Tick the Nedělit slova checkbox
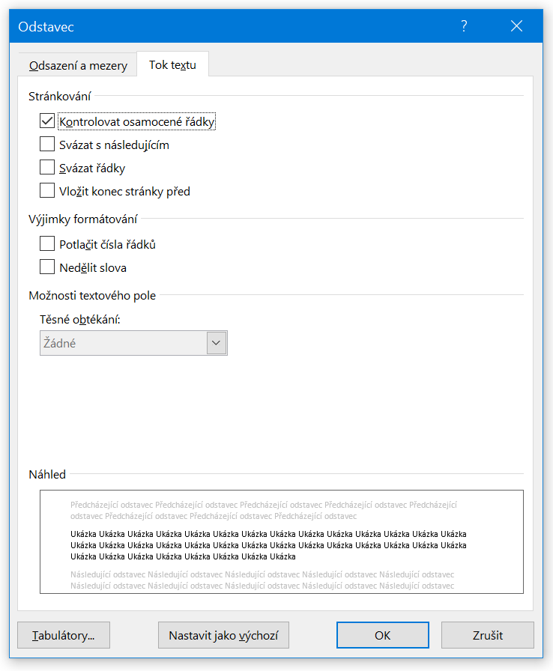Image resolution: width=553 pixels, height=671 pixels. (x=47, y=267)
